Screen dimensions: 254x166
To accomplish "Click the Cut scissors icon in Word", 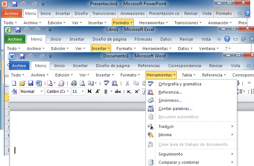I will pos(127,83).
